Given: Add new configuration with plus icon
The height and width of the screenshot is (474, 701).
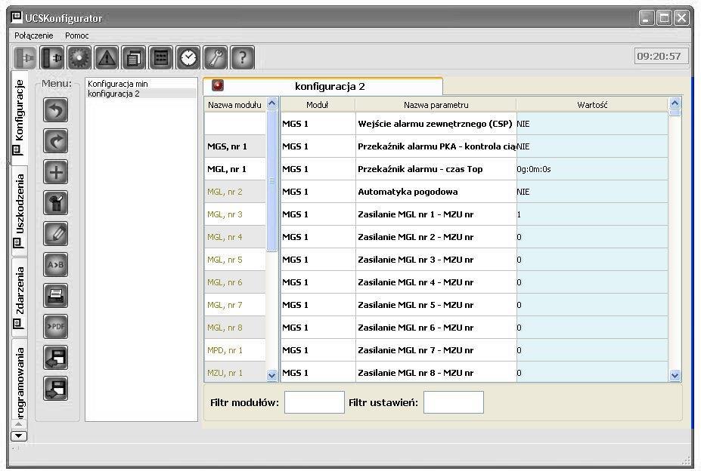Looking at the screenshot, I should pyautogui.click(x=56, y=172).
